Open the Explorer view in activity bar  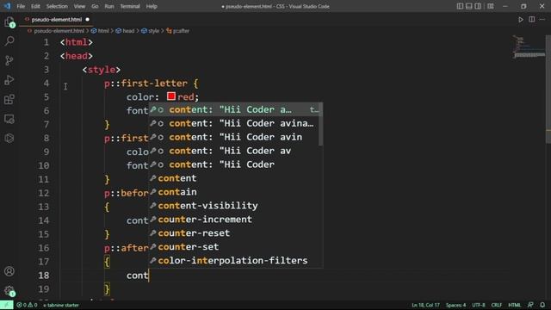[x=9, y=22]
